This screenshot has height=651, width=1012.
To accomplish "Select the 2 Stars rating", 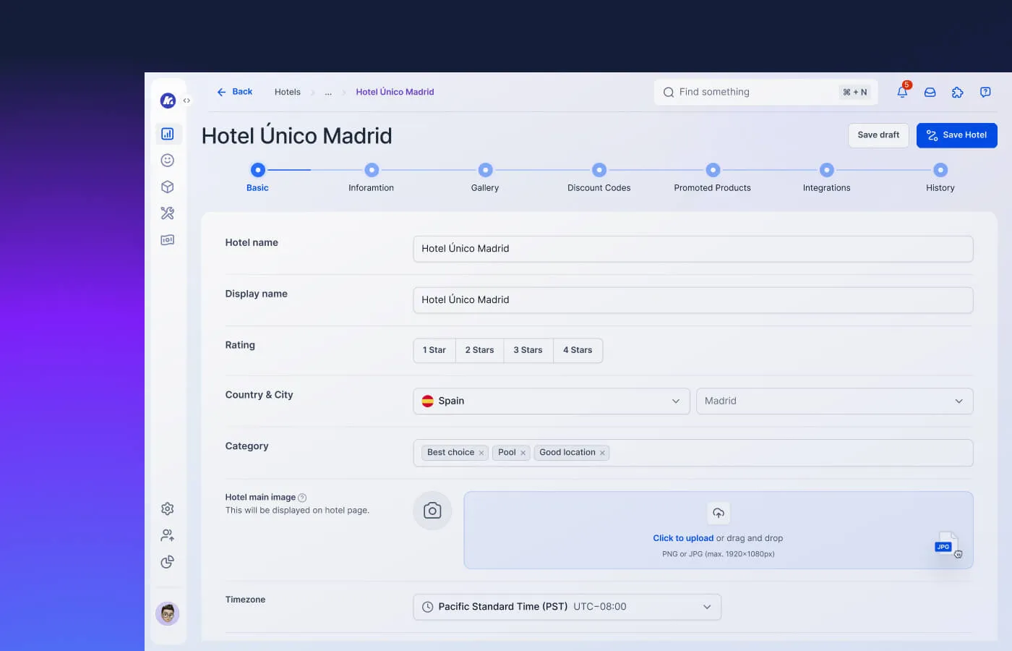I will (480, 350).
